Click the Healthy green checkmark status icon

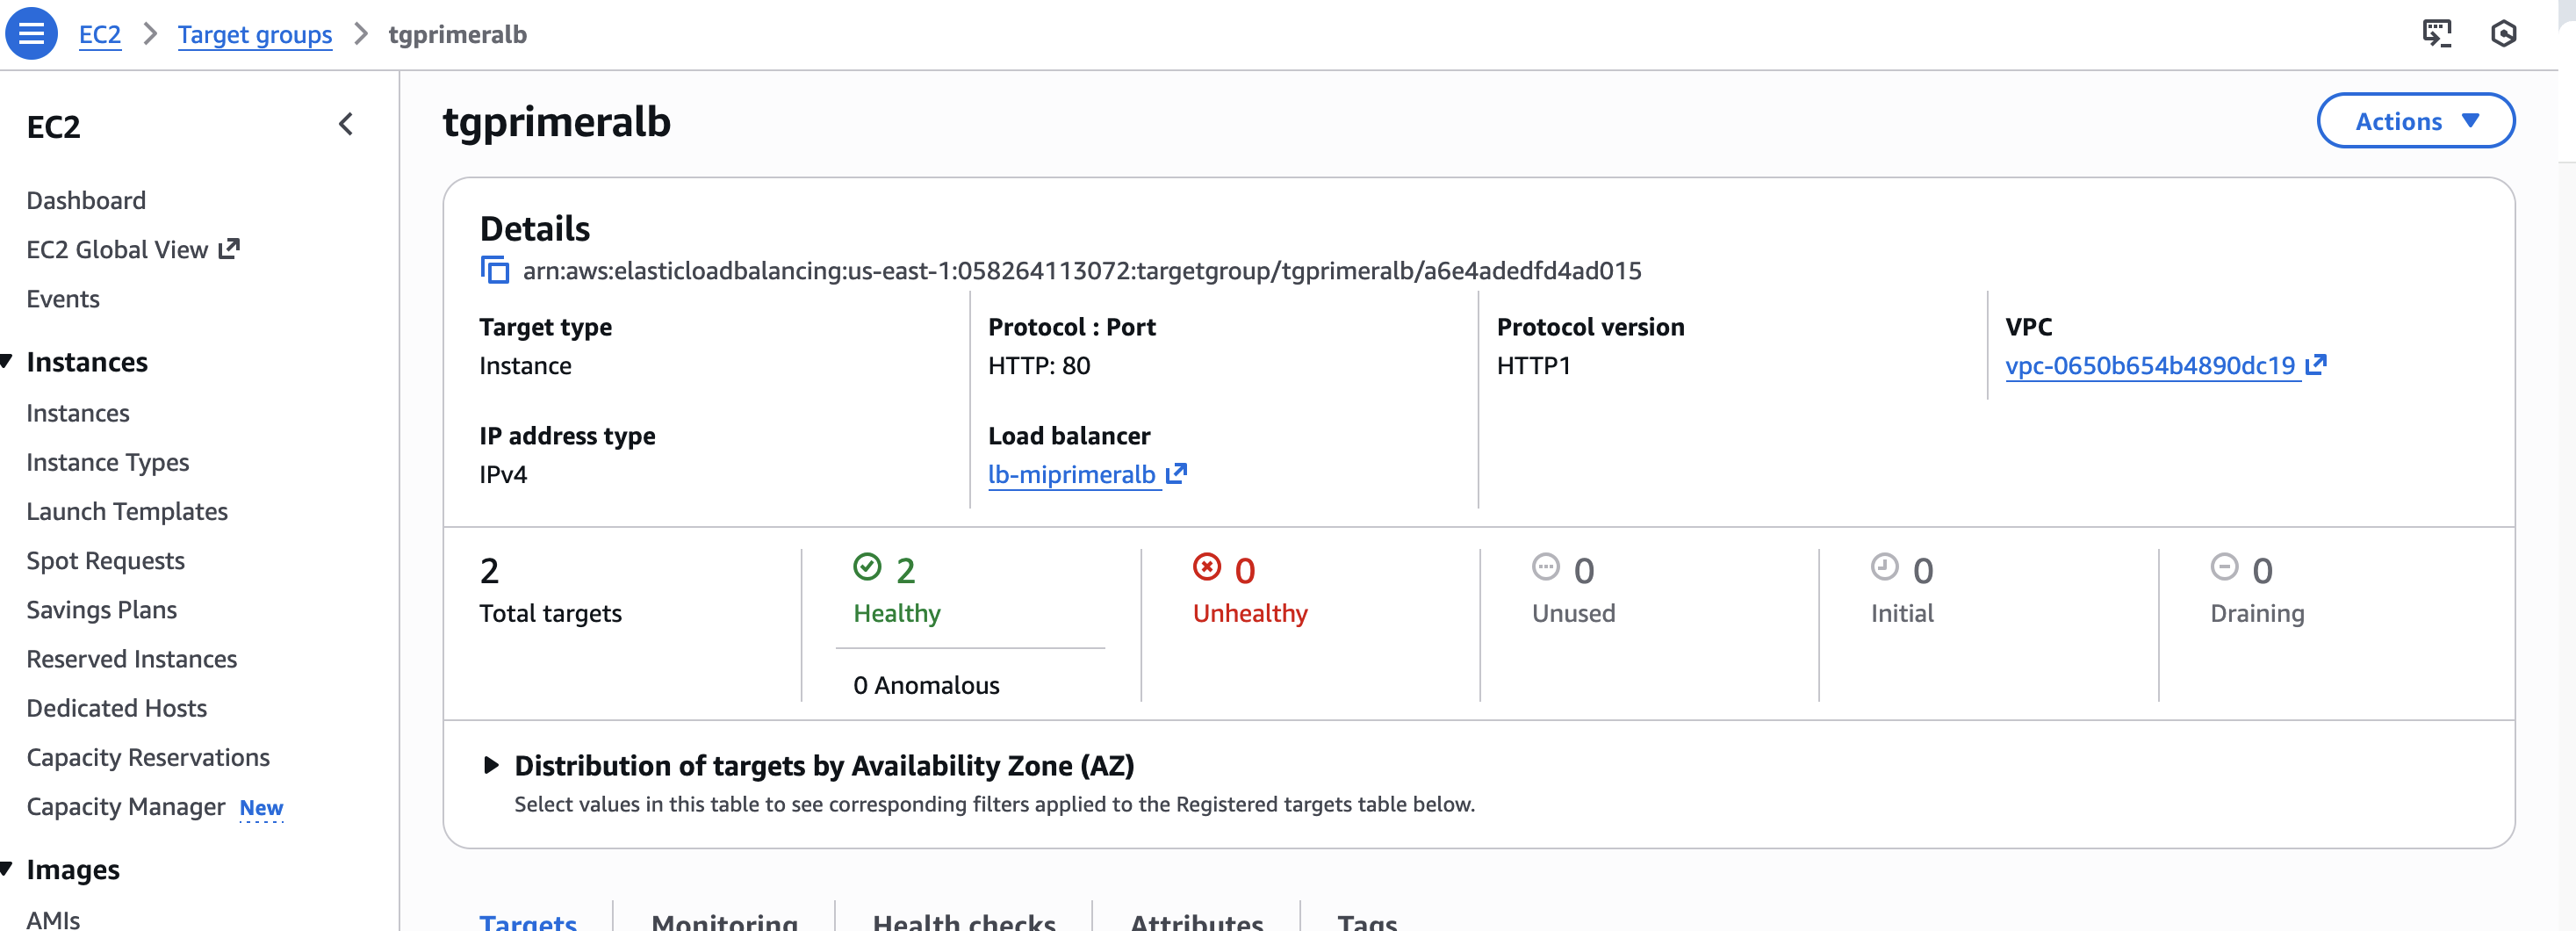click(867, 567)
